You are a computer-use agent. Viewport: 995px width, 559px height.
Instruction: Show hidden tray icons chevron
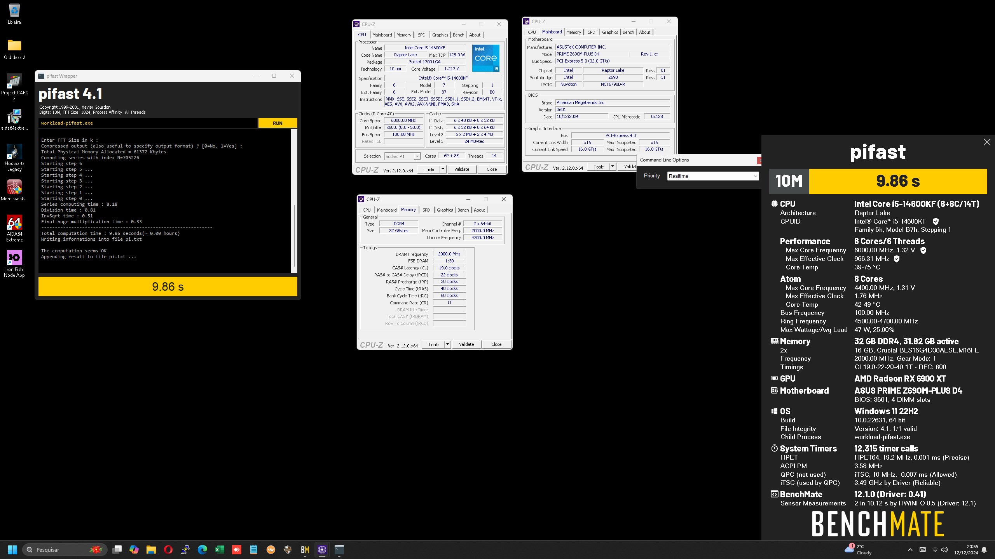[910, 550]
